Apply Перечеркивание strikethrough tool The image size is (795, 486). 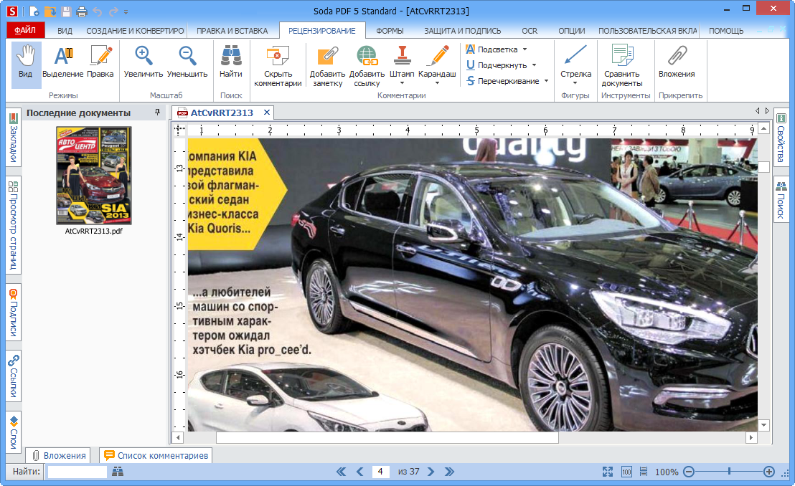[x=502, y=81]
